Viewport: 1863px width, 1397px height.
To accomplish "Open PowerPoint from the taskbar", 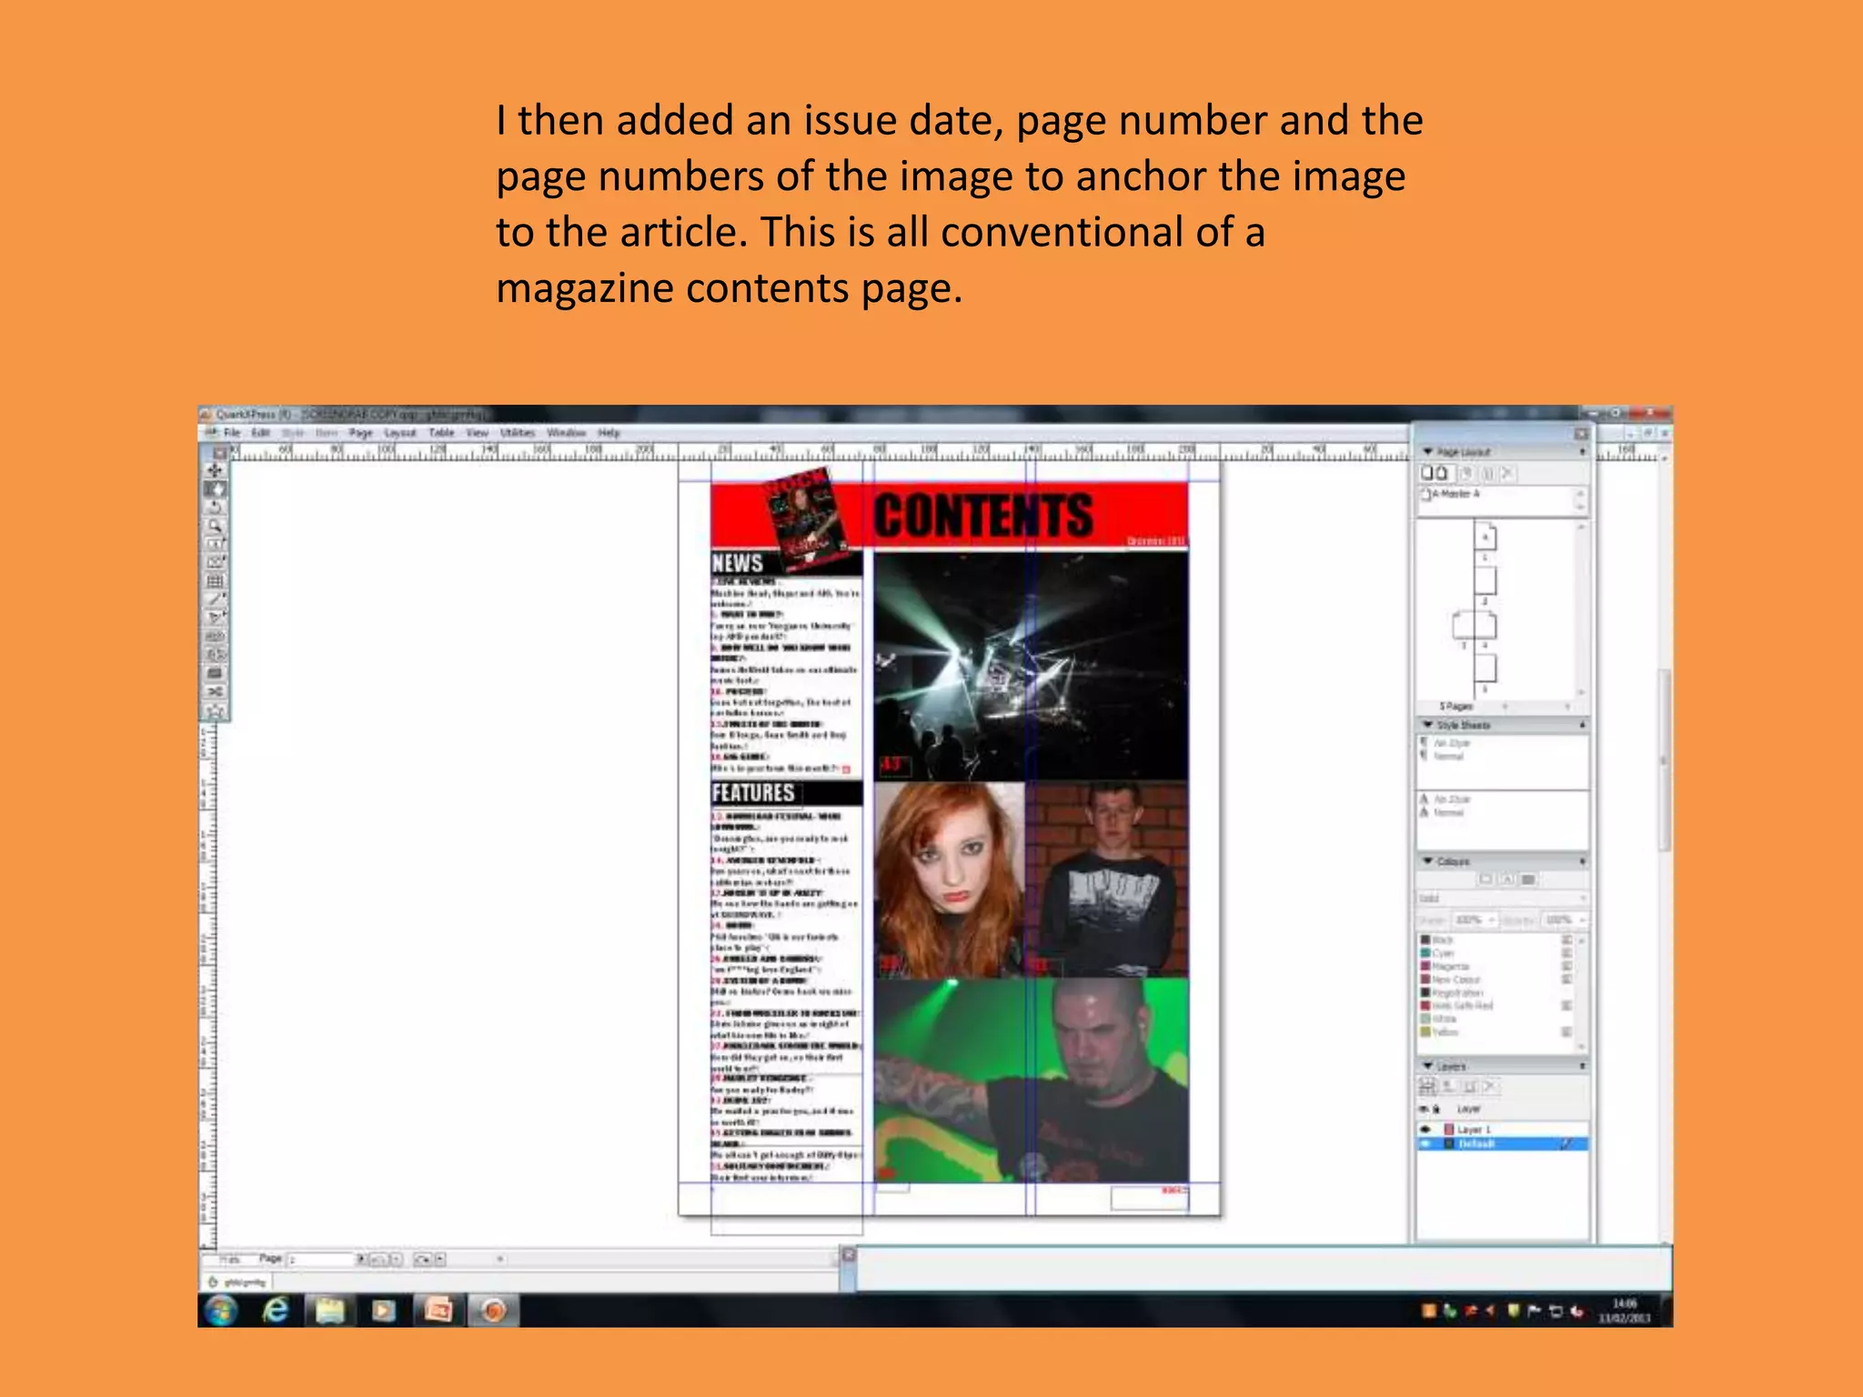I will tap(438, 1311).
